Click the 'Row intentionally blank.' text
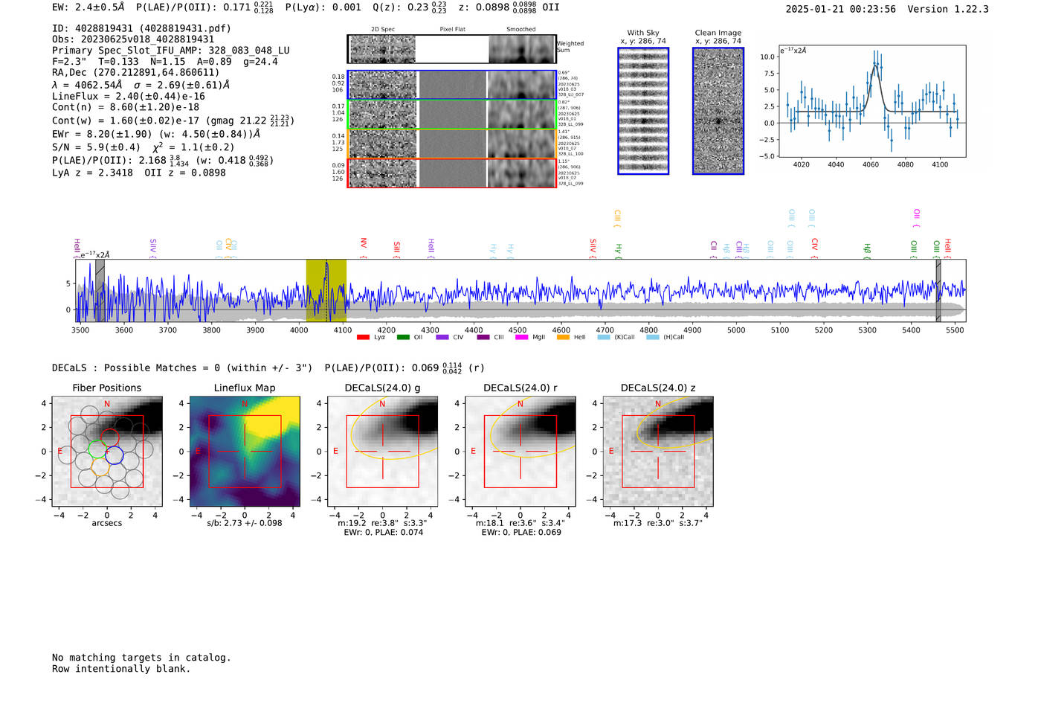Image resolution: width=1041 pixels, height=709 pixels. [121, 669]
